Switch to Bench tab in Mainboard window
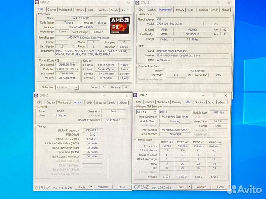The width and height of the screenshot is (266, 199). click(214, 10)
